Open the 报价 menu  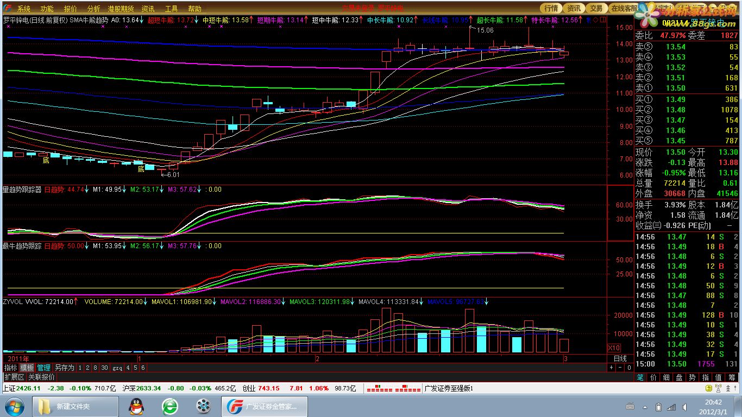point(70,9)
